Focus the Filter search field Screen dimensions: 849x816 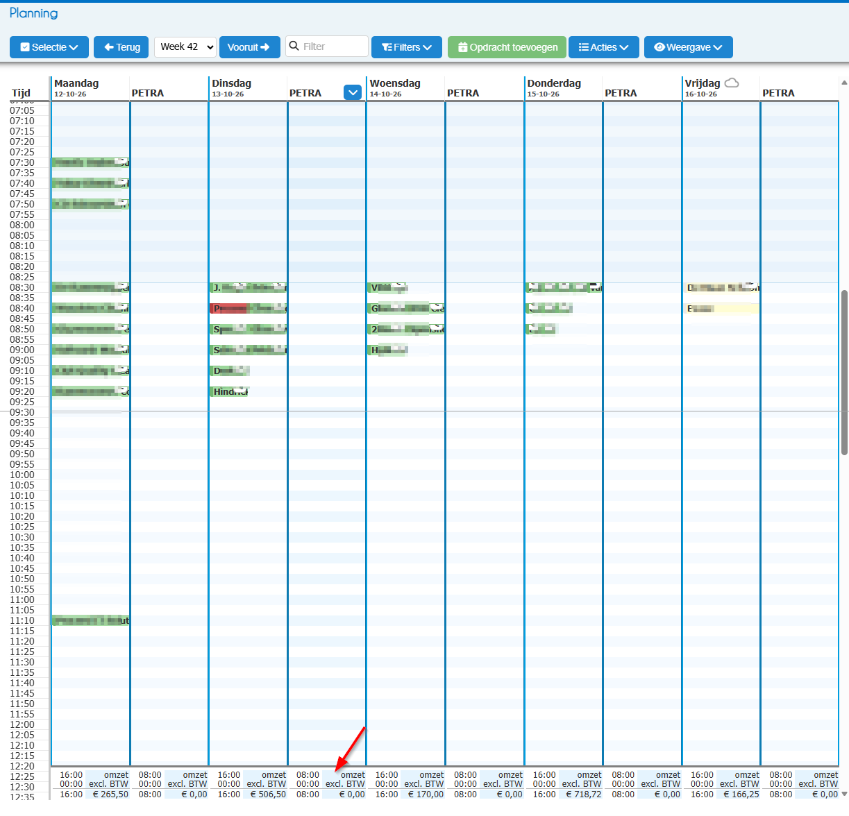coord(327,46)
